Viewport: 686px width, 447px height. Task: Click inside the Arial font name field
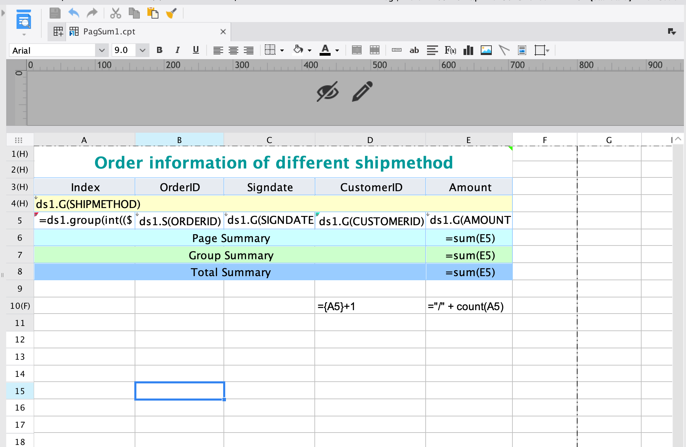click(52, 50)
